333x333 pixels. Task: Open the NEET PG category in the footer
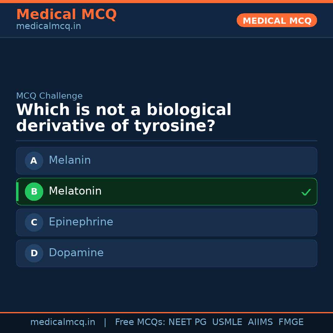pyautogui.click(x=187, y=322)
